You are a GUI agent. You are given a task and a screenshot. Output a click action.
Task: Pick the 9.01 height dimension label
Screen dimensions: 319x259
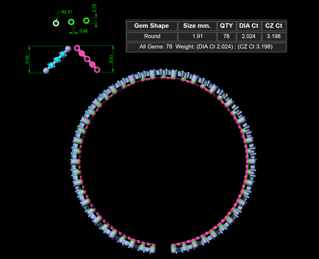111,59
